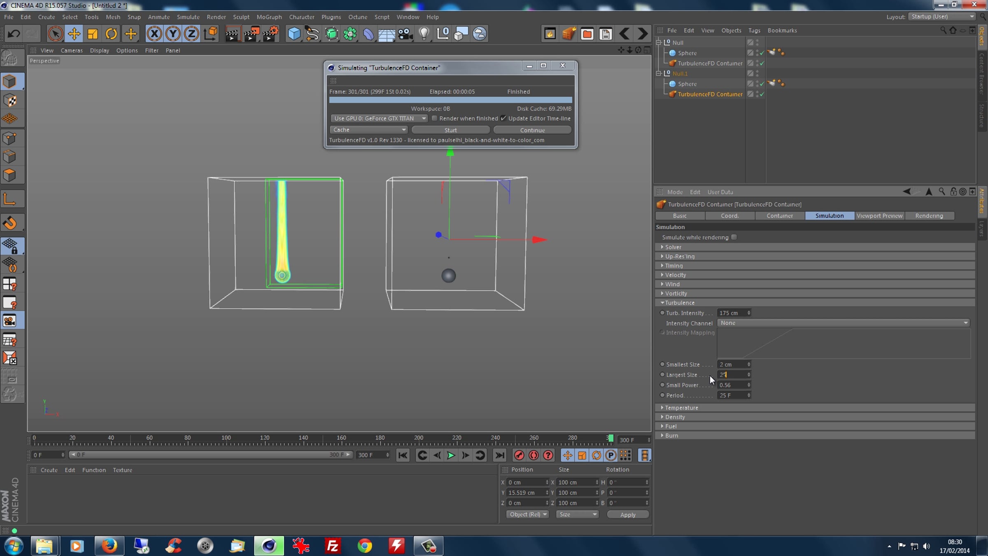Screen dimensions: 988x556
Task: Click the Render View clapperboard icon
Action: [x=232, y=34]
